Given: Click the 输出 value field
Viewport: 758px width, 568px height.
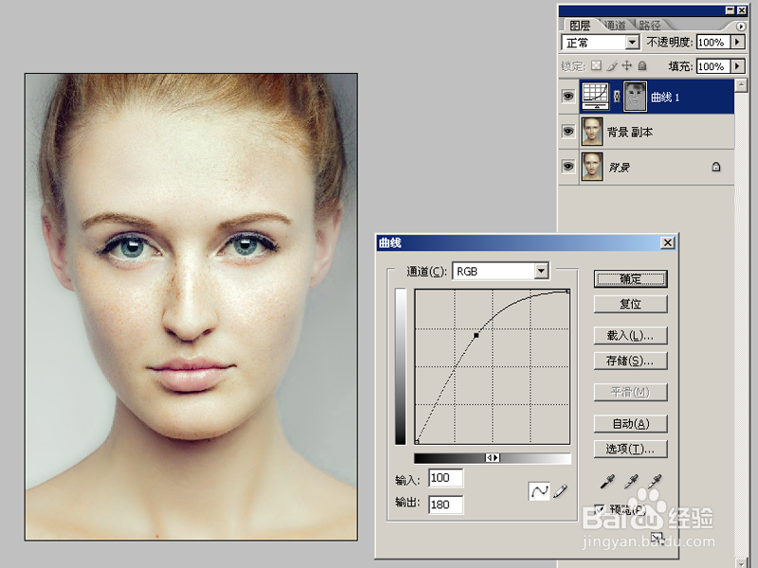Looking at the screenshot, I should click(445, 505).
